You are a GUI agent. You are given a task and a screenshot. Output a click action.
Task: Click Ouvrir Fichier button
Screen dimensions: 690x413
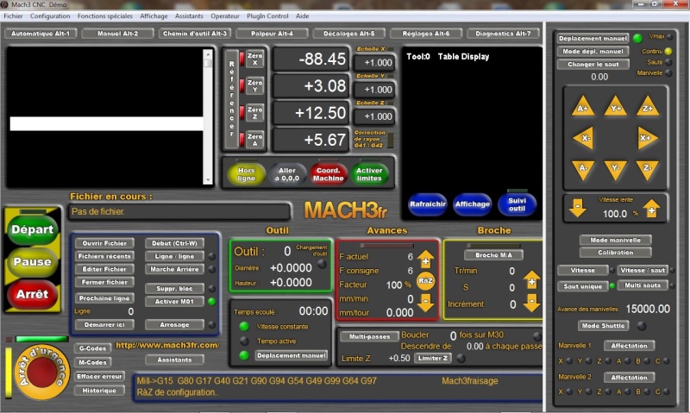tap(104, 243)
